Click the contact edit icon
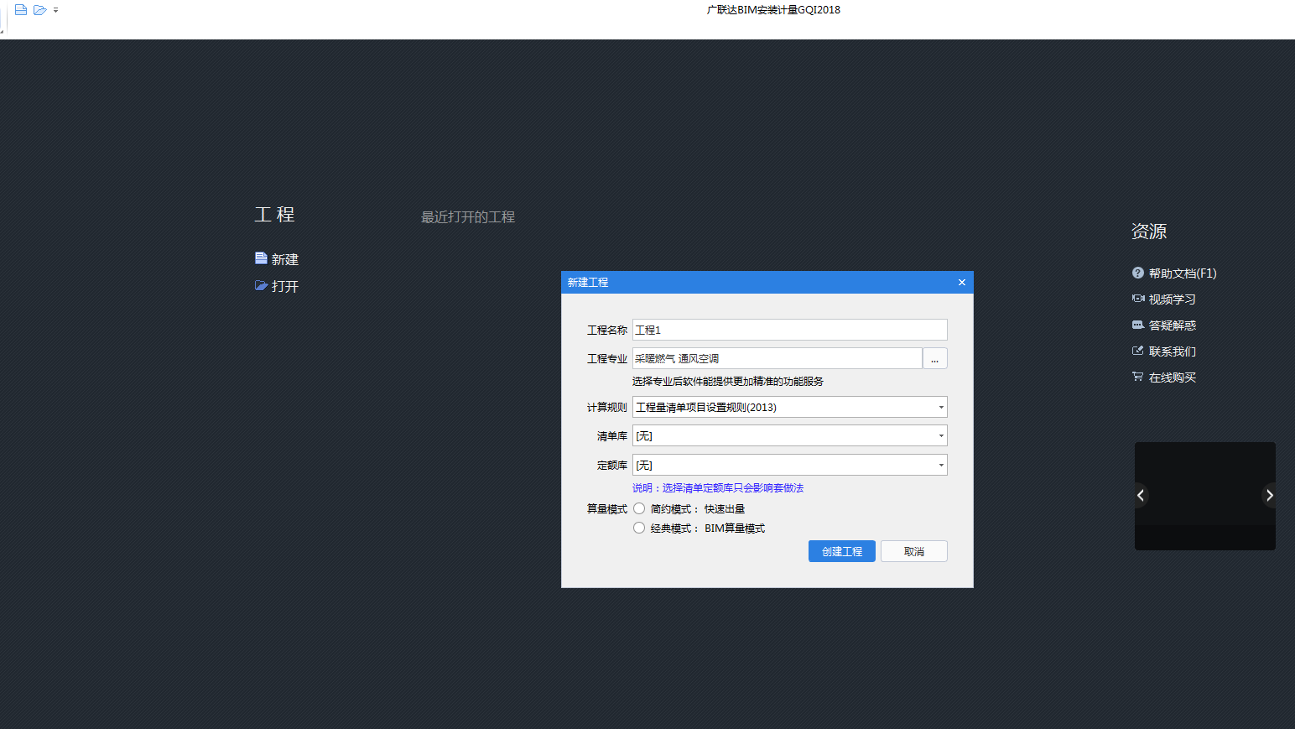Viewport: 1295px width, 729px height. coord(1138,351)
